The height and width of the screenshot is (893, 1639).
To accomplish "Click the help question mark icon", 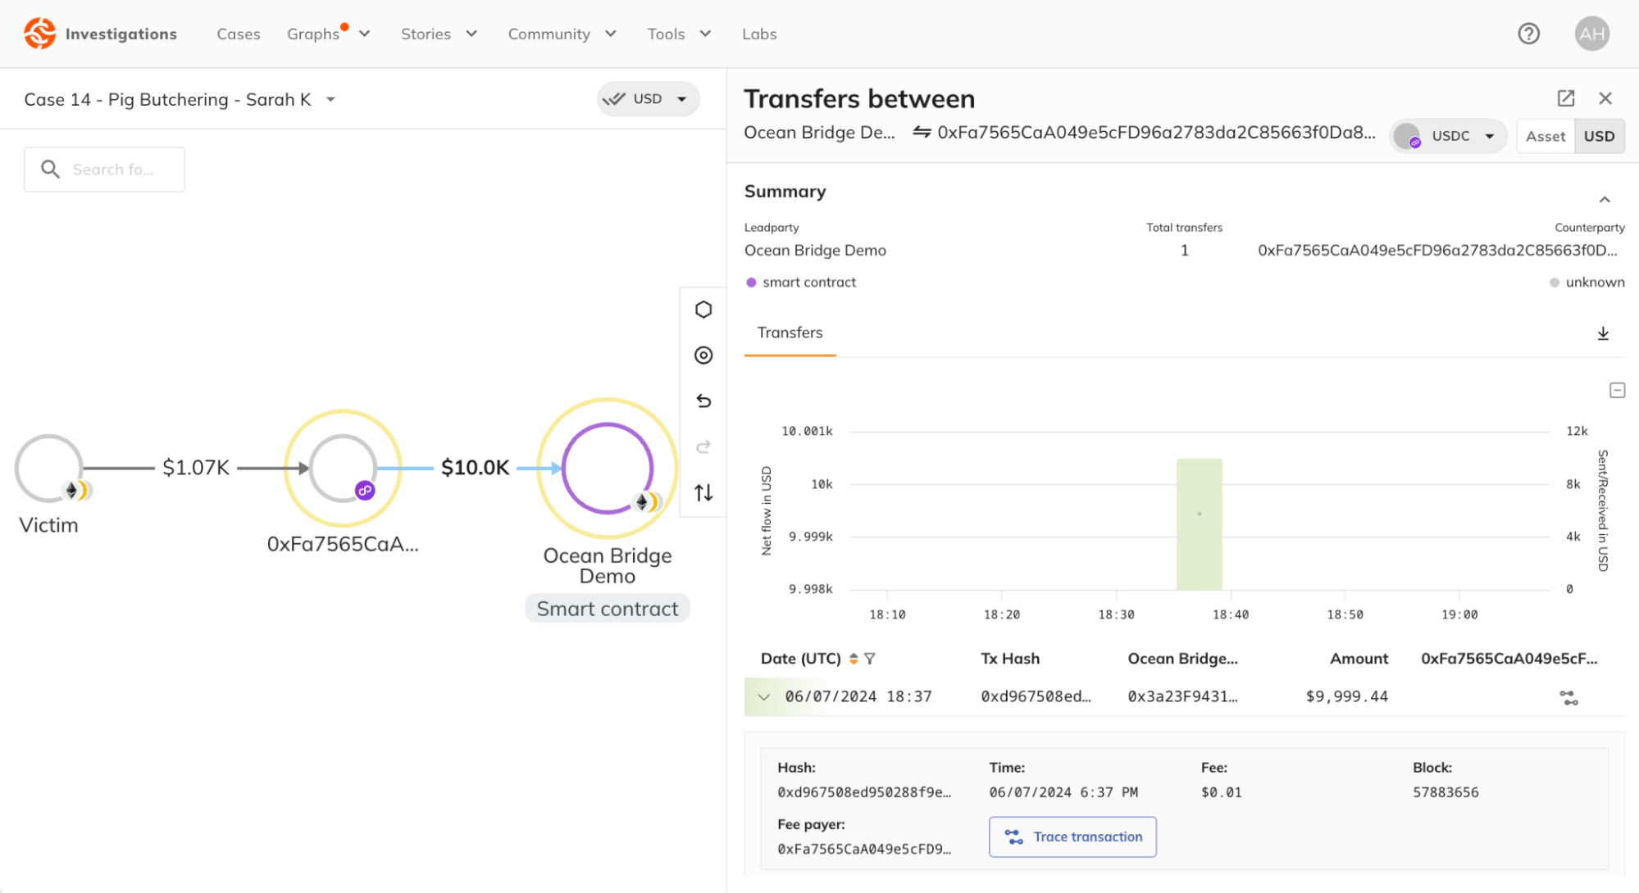I will coord(1528,34).
